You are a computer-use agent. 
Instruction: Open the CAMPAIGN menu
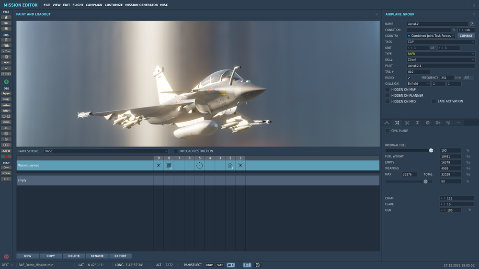(94, 5)
